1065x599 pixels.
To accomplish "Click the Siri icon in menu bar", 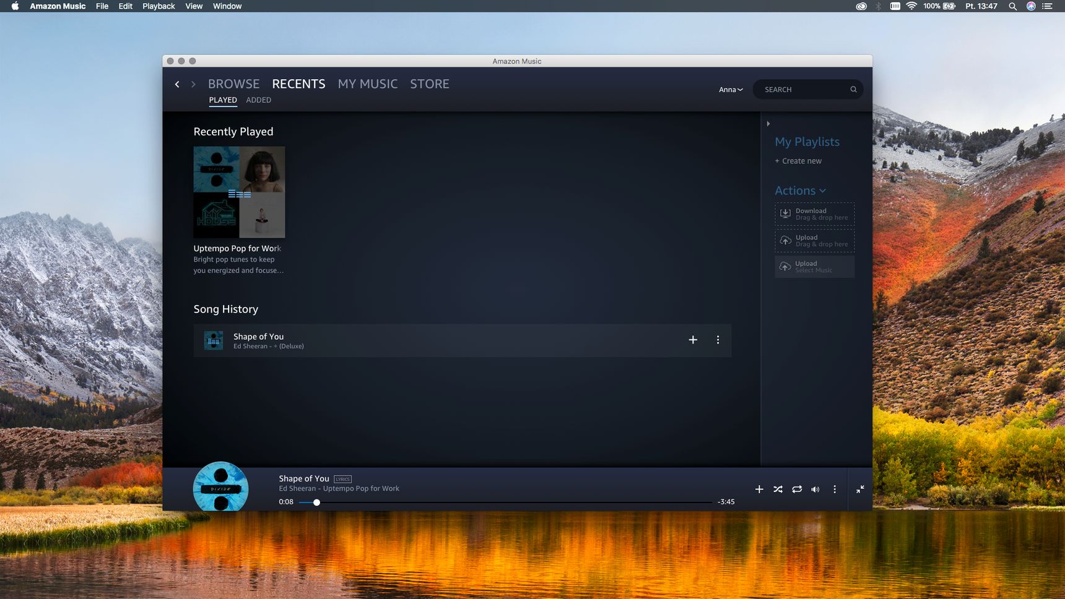I will [x=1031, y=6].
